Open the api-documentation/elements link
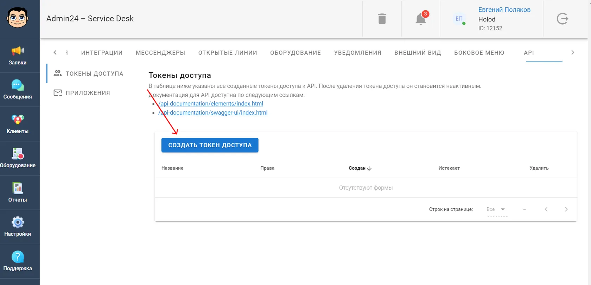Image resolution: width=591 pixels, height=285 pixels. pyautogui.click(x=211, y=104)
